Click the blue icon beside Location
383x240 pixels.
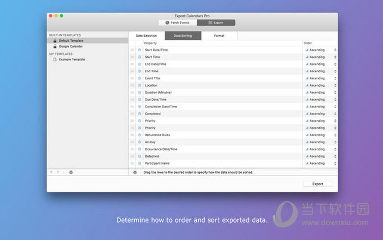click(x=140, y=85)
